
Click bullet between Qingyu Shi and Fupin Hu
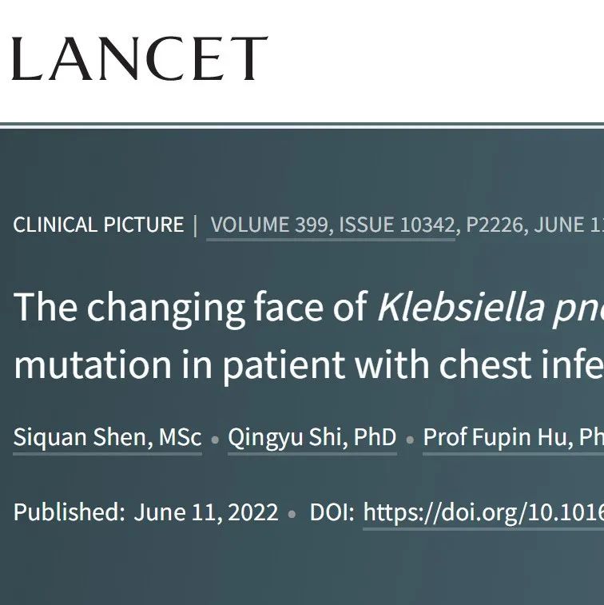coord(410,439)
